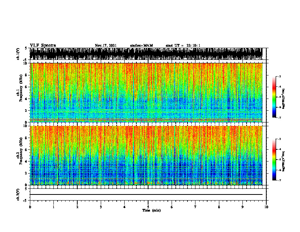The width and height of the screenshot is (300, 232).
Task: Click the 'station=MAM' header label
Action: (x=141, y=45)
